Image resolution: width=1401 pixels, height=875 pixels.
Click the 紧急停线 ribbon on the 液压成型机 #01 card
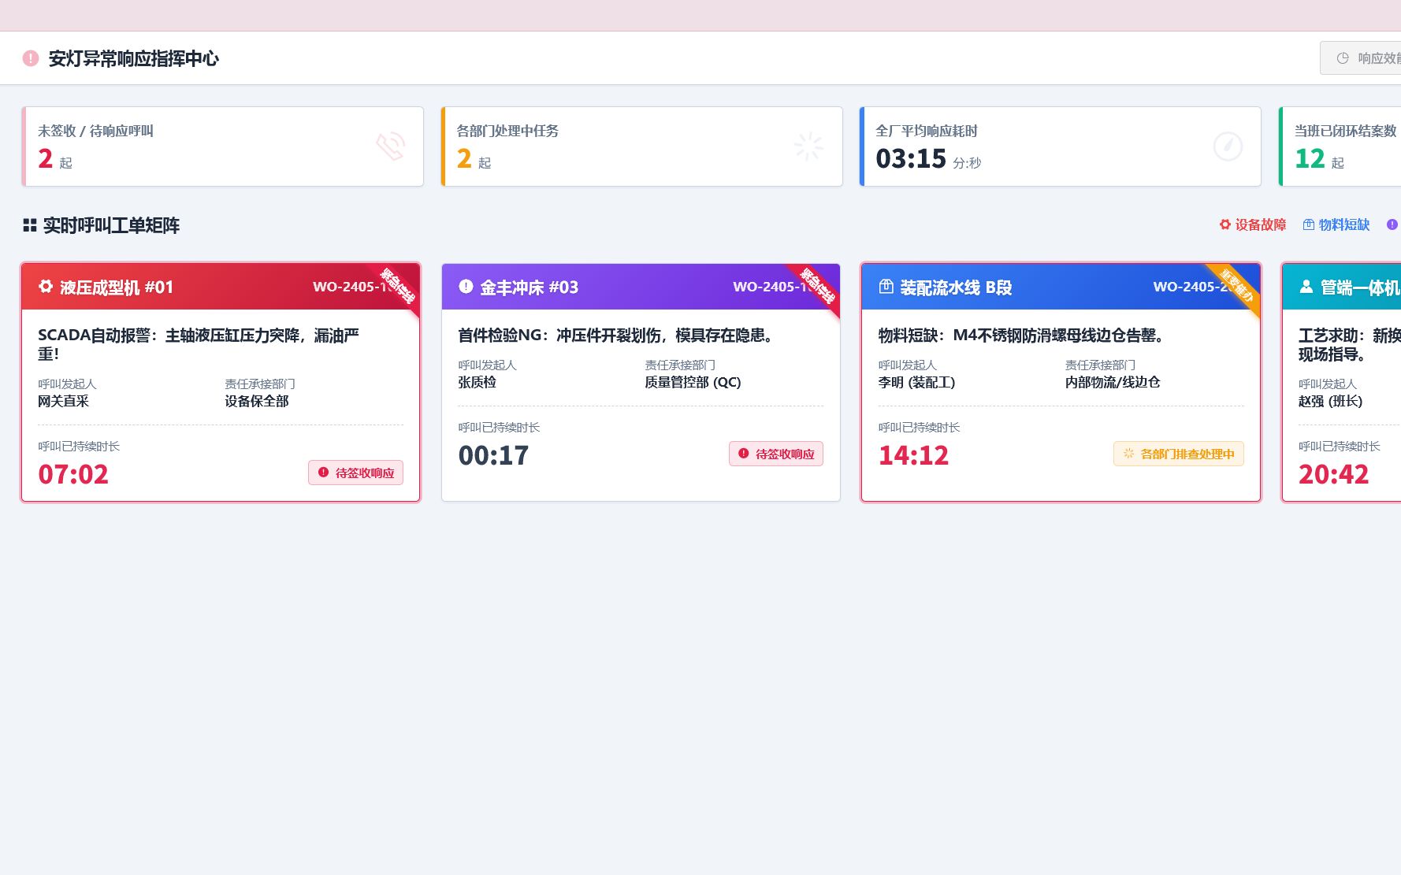click(398, 285)
